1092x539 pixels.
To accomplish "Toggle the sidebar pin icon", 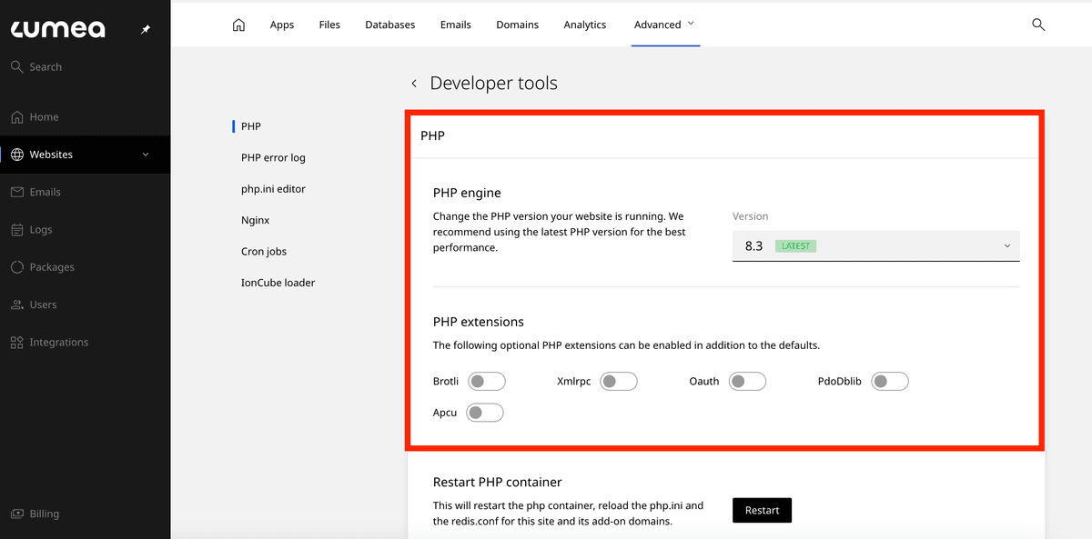I will pos(146,30).
